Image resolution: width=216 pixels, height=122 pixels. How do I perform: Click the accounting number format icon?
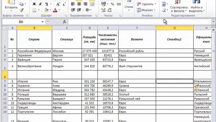click(x=103, y=4)
